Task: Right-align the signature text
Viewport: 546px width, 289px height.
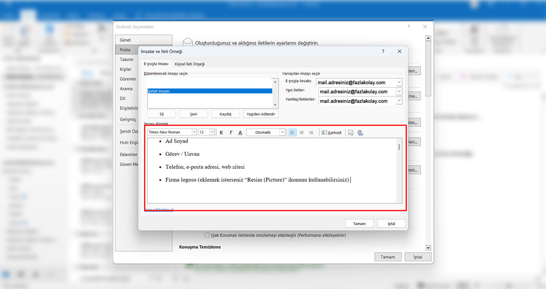Action: click(x=311, y=132)
